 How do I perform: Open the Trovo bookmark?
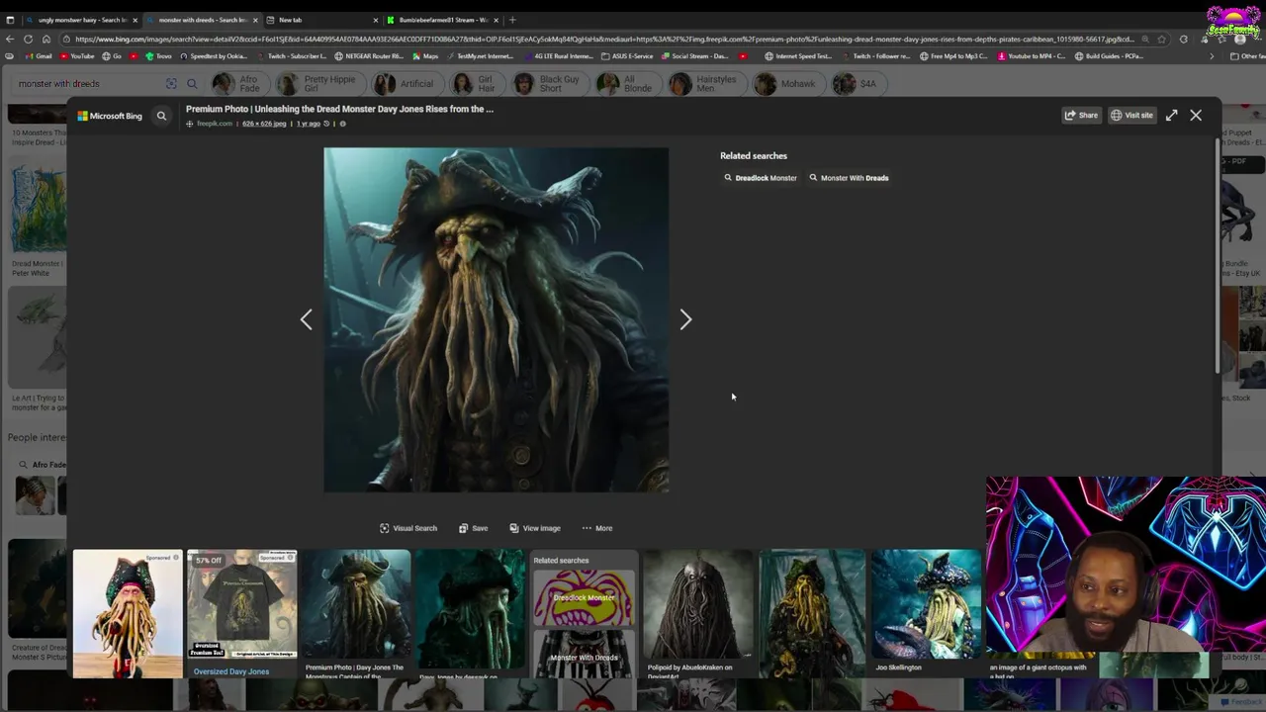click(158, 56)
